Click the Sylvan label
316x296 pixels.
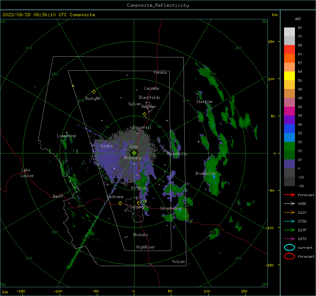(x=134, y=104)
